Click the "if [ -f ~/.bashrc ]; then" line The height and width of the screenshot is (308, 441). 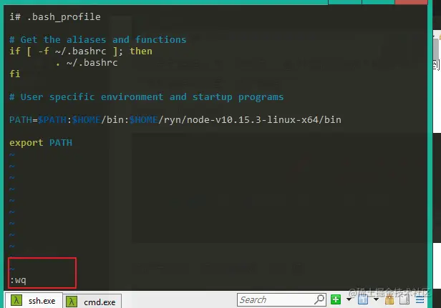81,51
